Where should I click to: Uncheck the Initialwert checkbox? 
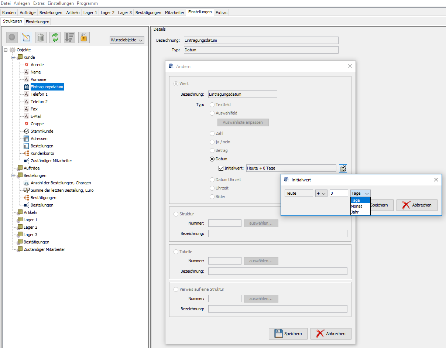(x=221, y=168)
